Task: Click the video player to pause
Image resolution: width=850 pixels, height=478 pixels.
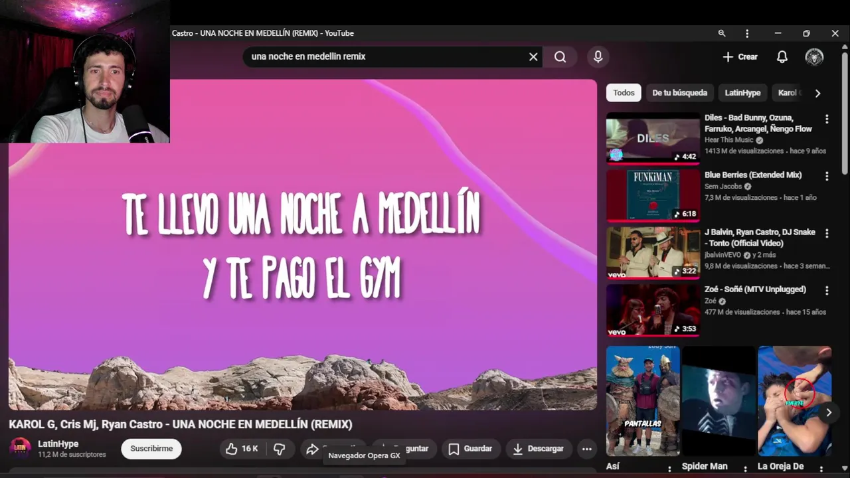Action: 303,245
